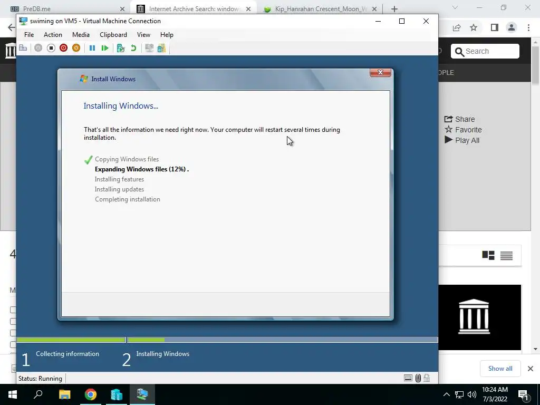Click the Share link on Archive page
540x405 pixels.
point(459,119)
